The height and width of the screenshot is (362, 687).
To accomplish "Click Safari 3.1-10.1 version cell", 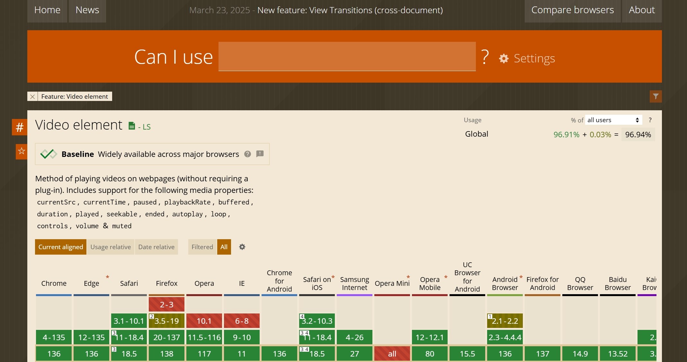I will (129, 321).
